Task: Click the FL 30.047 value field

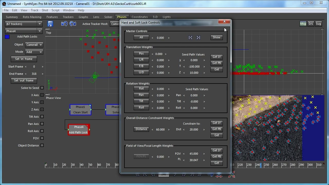Action: click(194, 160)
